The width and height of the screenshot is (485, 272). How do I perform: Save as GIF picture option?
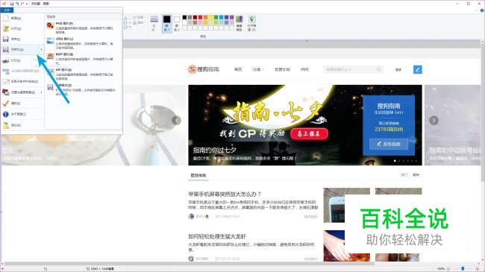(83, 75)
